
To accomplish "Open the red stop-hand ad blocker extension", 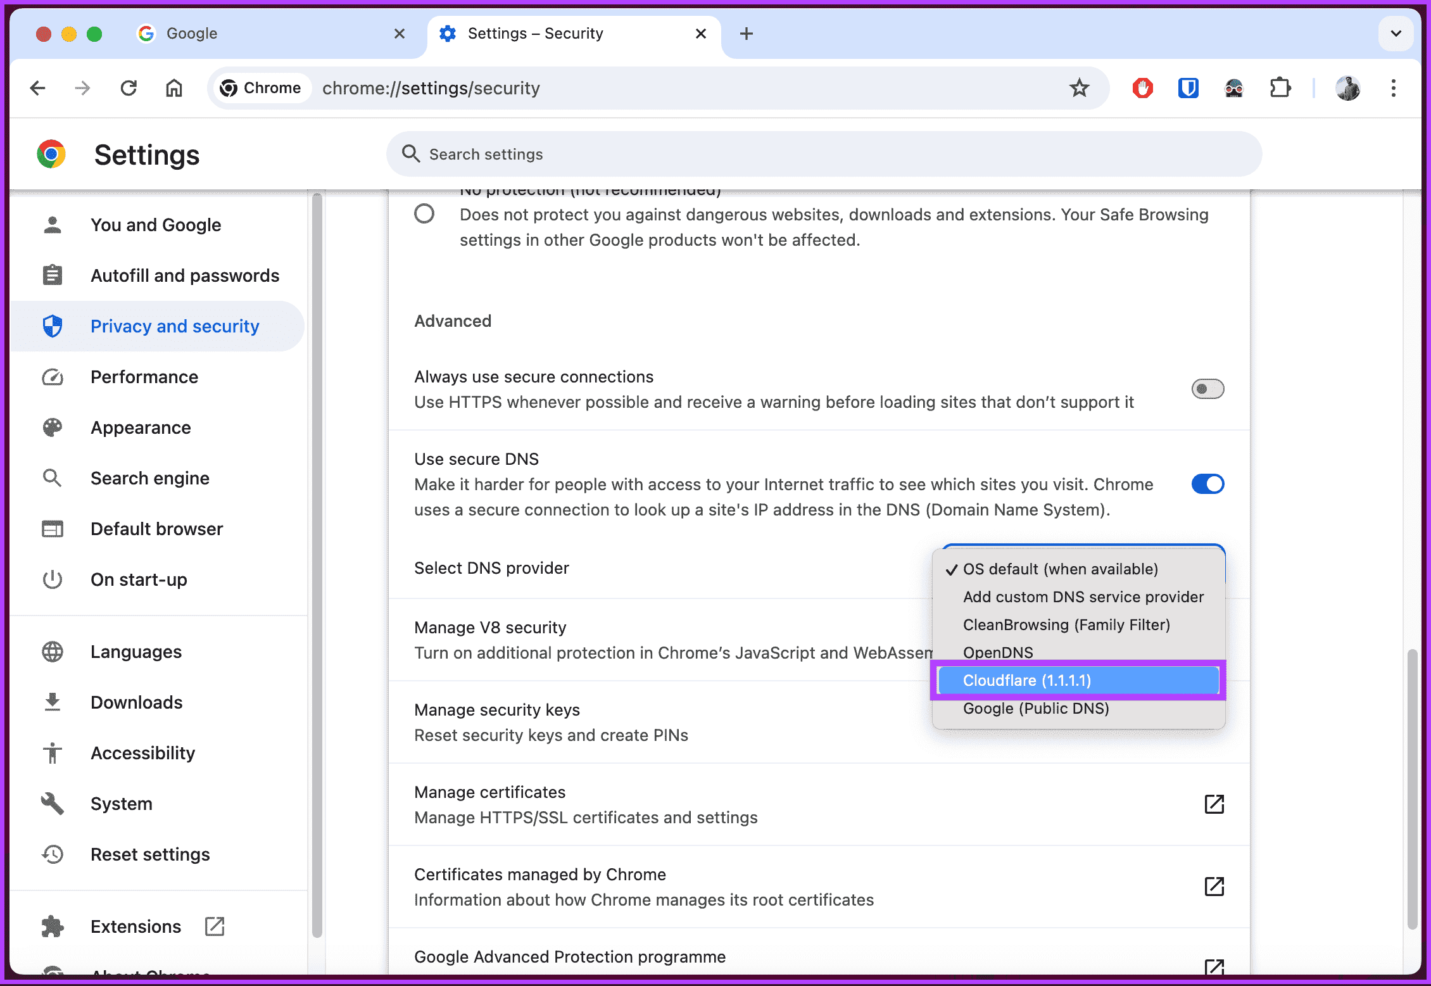I will pyautogui.click(x=1142, y=88).
